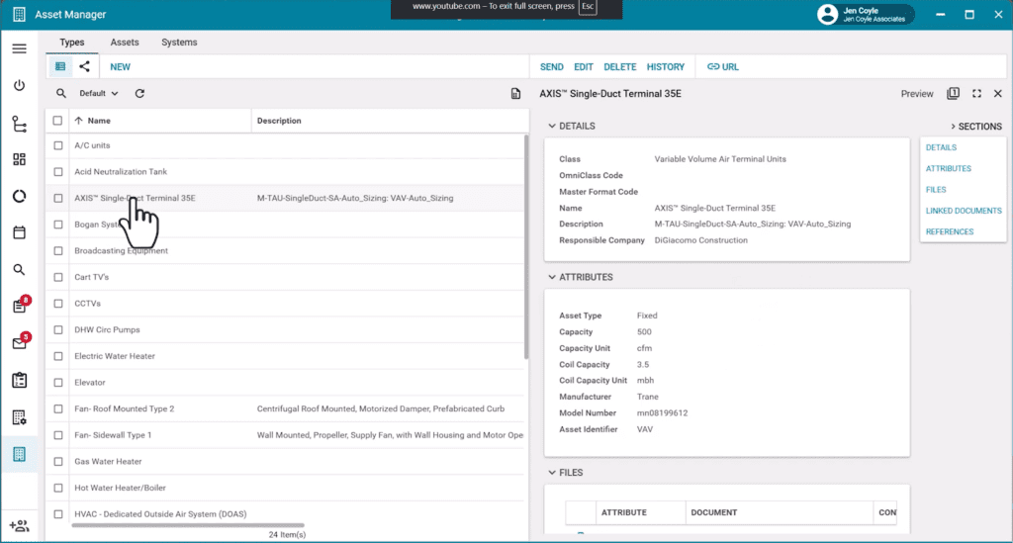Click the sidebar search magnifier icon
The image size is (1013, 543).
[20, 270]
